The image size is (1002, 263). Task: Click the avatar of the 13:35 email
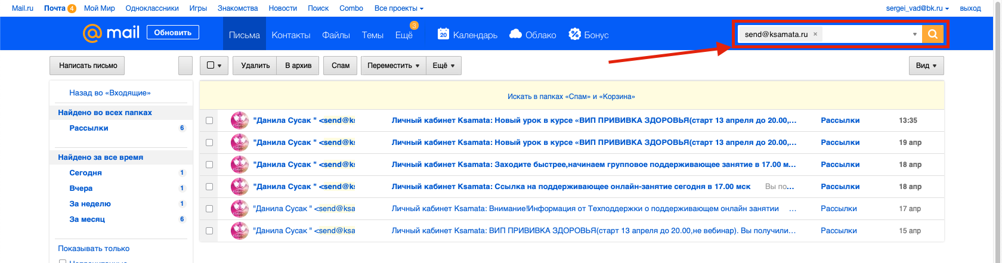click(x=240, y=120)
